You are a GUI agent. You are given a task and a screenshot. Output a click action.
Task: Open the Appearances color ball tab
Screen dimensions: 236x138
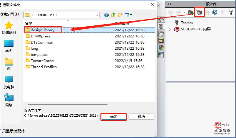pyautogui.click(x=161, y=47)
